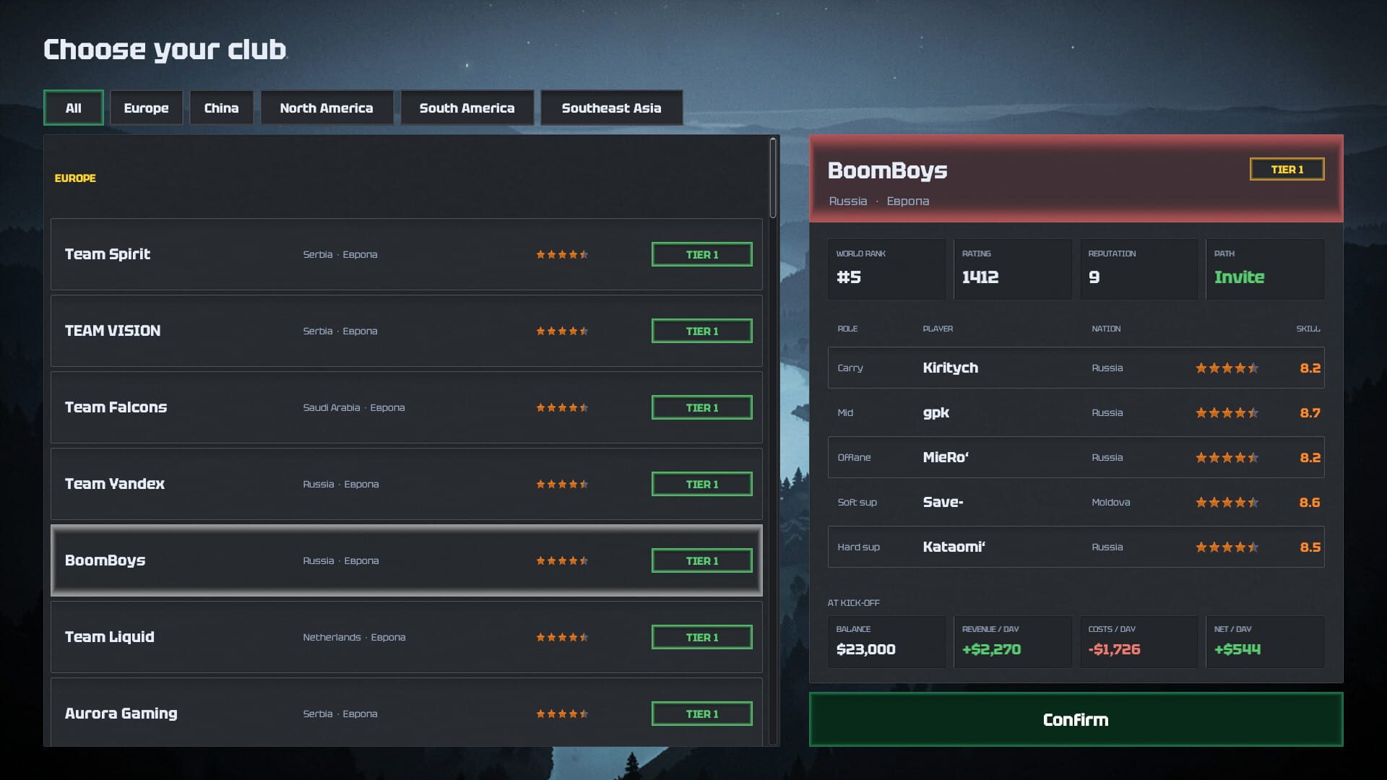
Task: Click Kirirych skill stars
Action: click(1227, 368)
